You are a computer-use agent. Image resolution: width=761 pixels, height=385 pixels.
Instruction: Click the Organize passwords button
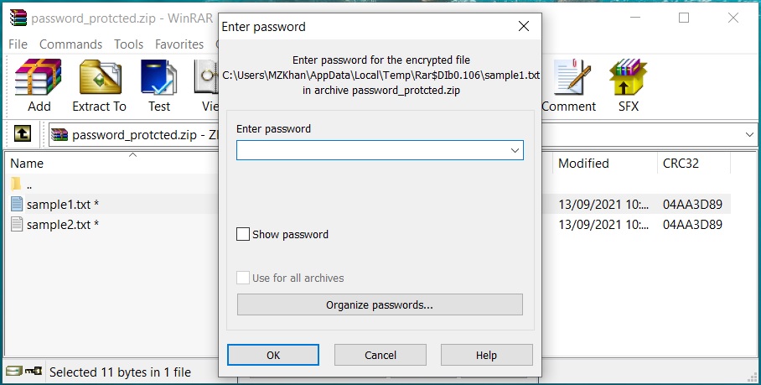tap(380, 304)
